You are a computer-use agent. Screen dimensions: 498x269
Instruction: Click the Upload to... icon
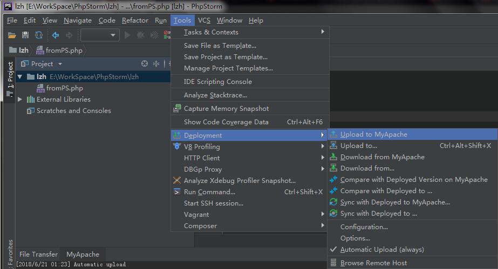tap(333, 145)
